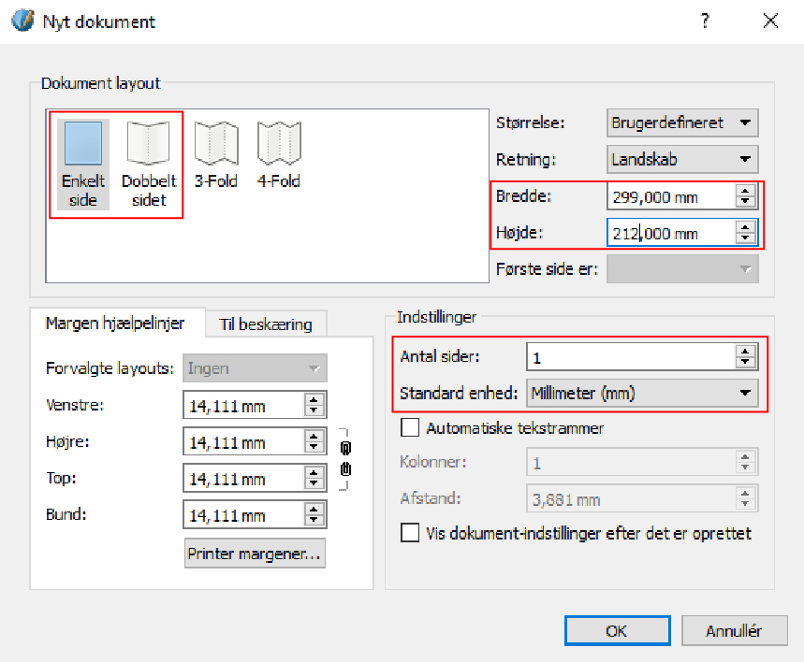This screenshot has height=662, width=804.
Task: Increase Bredde with the up arrow
Action: click(x=745, y=192)
